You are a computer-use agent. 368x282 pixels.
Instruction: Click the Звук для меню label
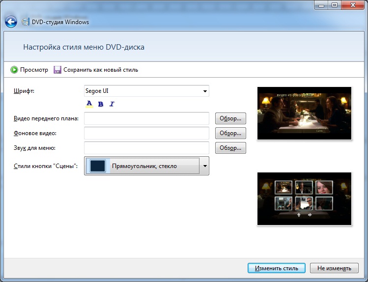point(34,148)
